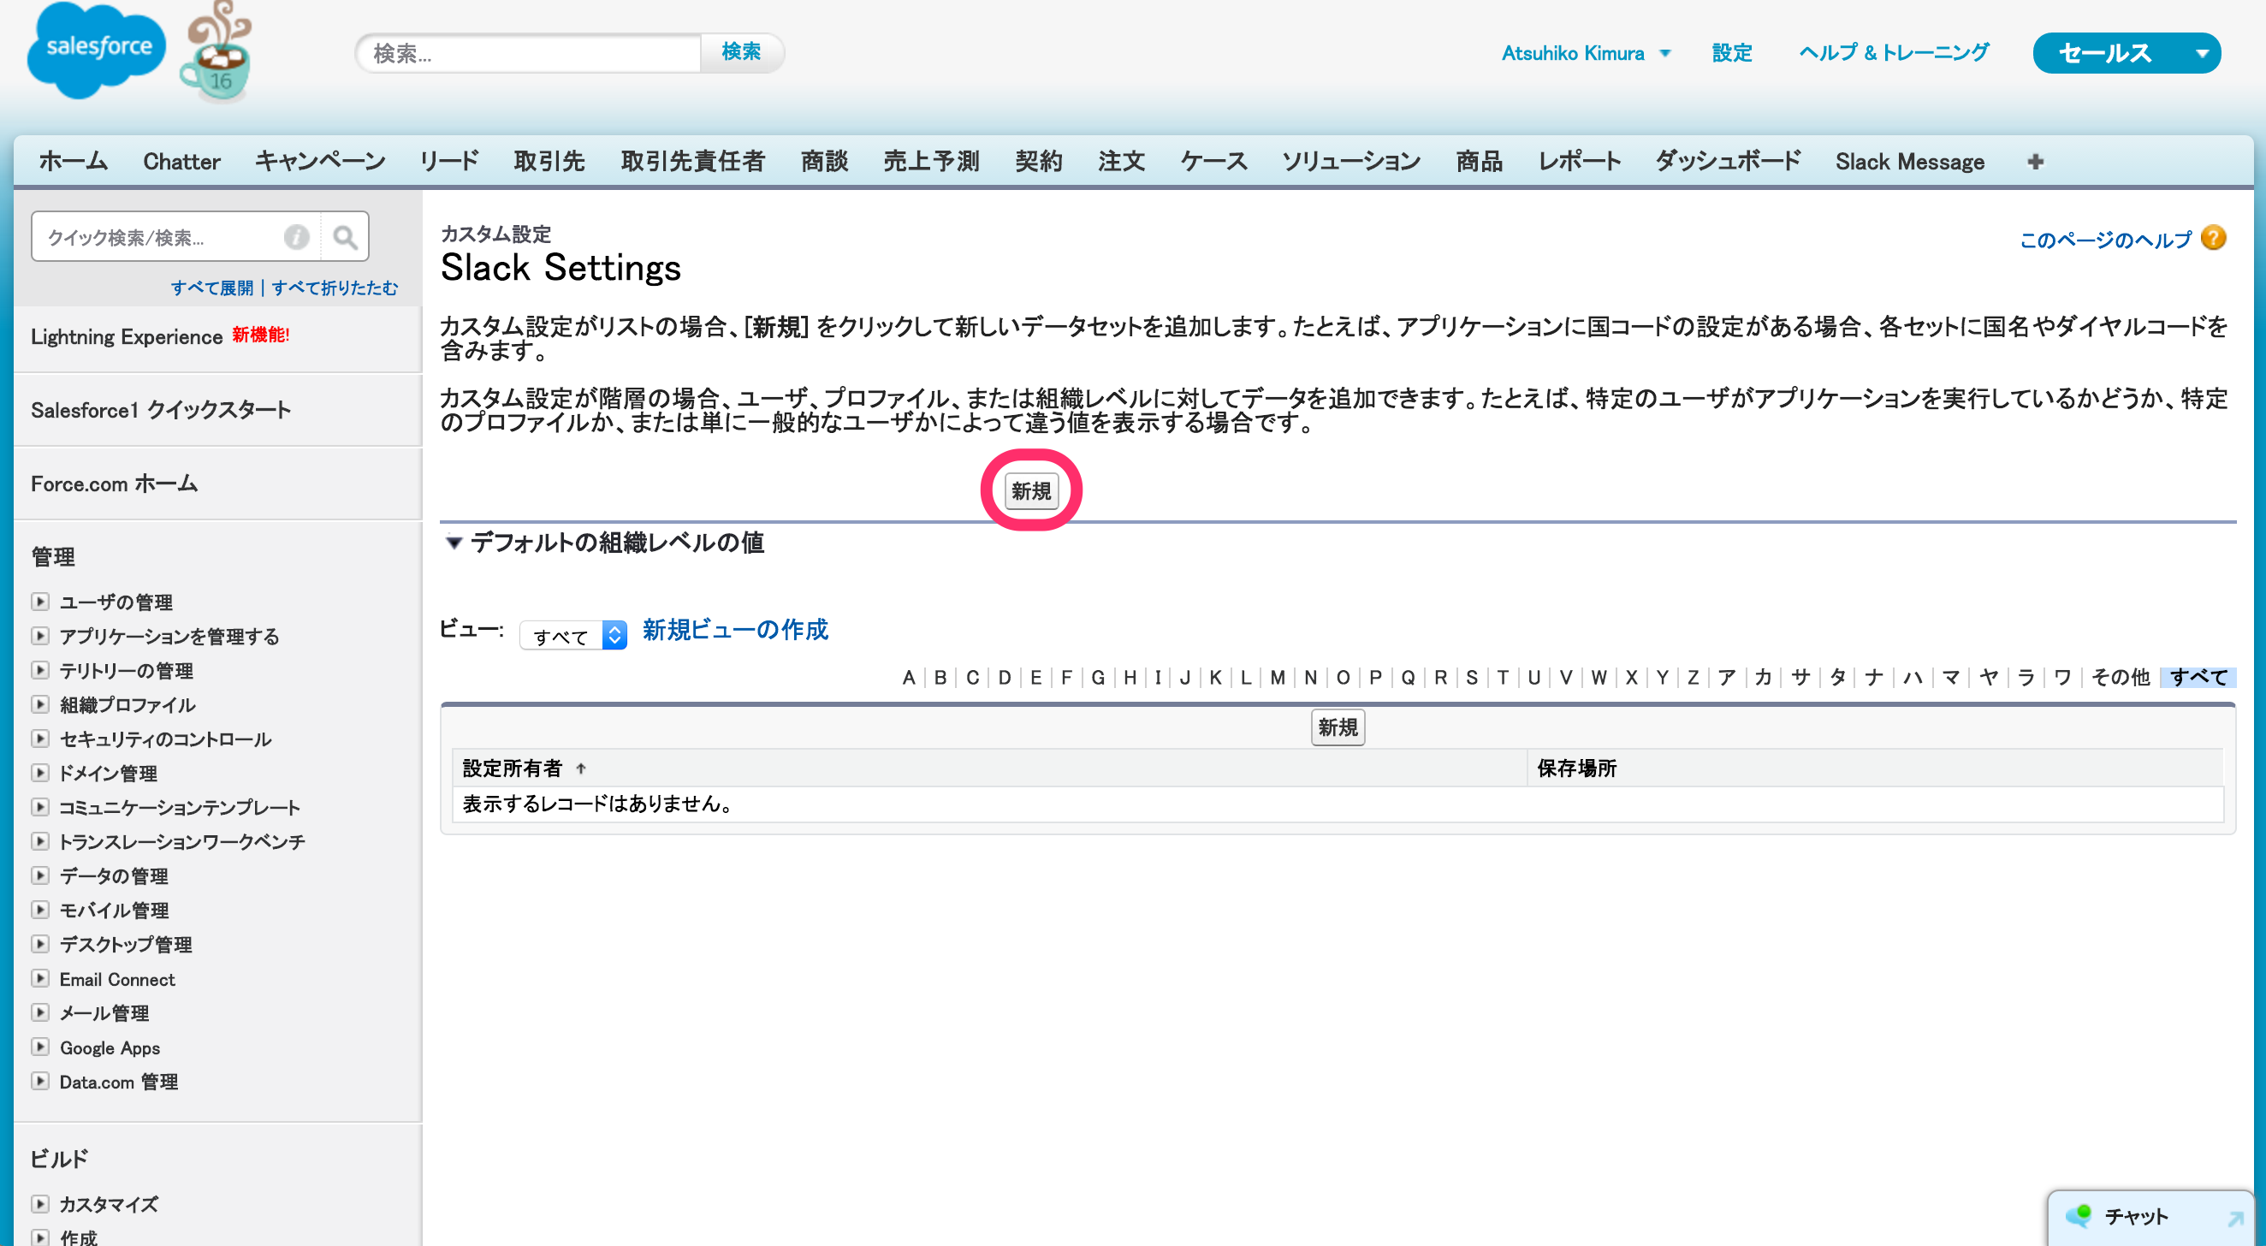
Task: Click the orange page help question icon
Action: point(2213,238)
